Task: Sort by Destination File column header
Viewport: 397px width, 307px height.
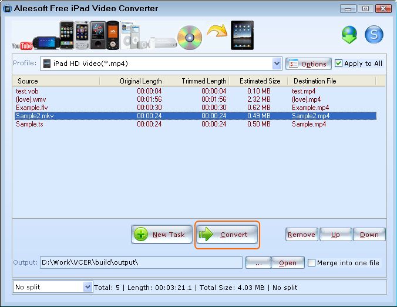Action: click(x=332, y=81)
